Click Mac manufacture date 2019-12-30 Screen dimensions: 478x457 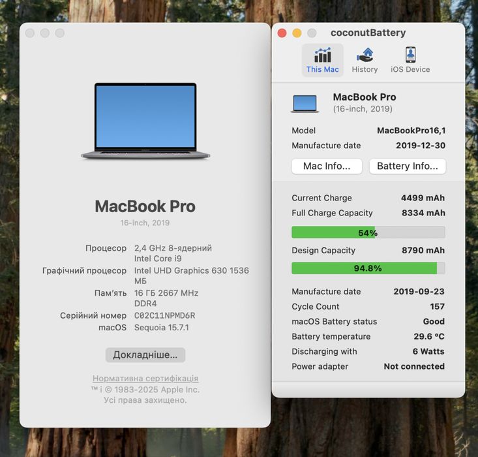coord(421,146)
